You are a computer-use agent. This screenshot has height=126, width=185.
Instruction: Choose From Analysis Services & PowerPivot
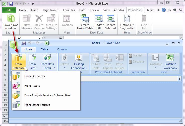[x=46, y=95]
